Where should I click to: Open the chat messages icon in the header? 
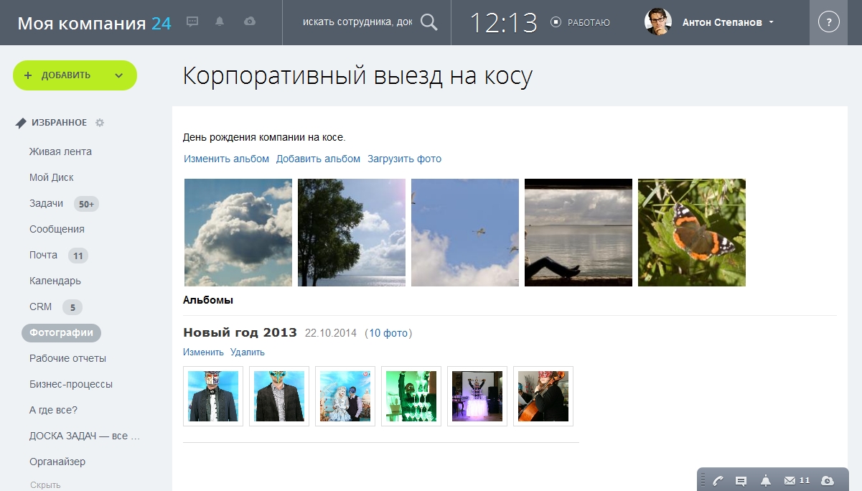(192, 22)
